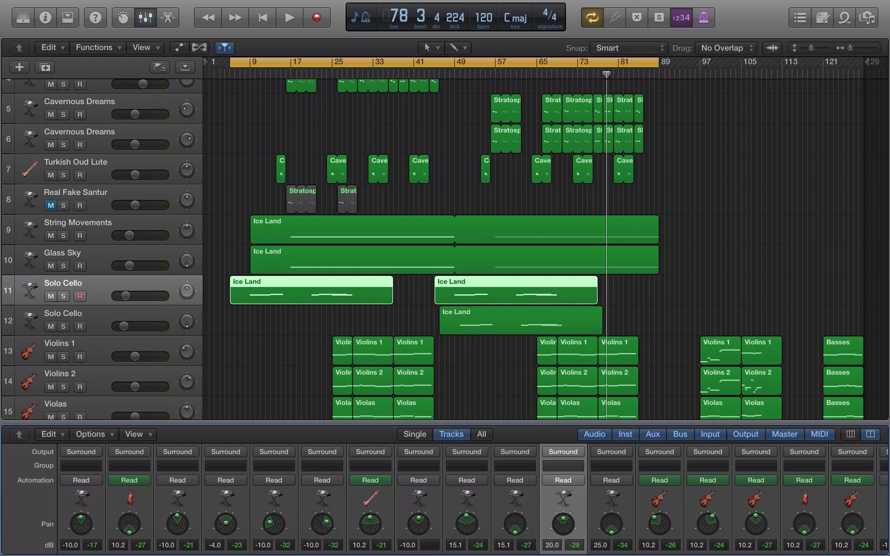
Task: Open the Note Pads icon
Action: coord(822,17)
